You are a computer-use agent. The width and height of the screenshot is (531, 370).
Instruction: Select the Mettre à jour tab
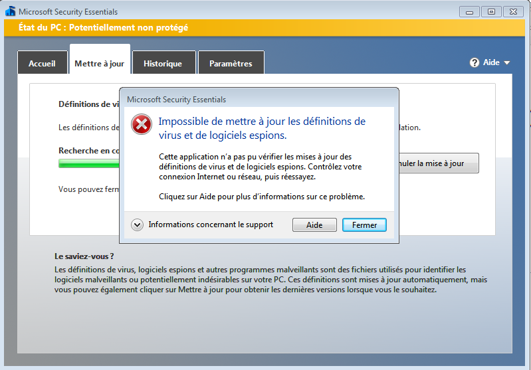[x=99, y=64]
